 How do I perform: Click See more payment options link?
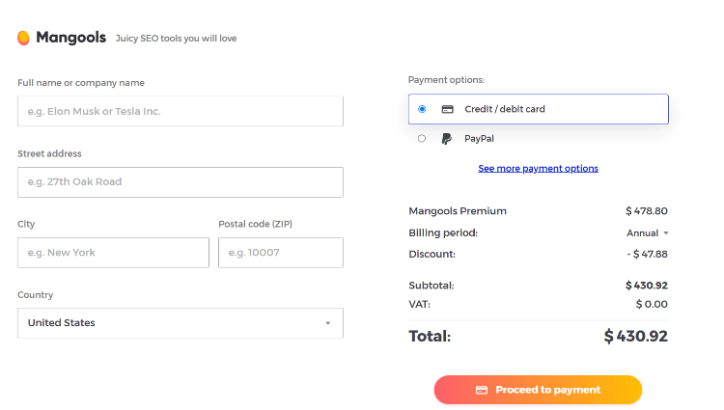click(538, 168)
